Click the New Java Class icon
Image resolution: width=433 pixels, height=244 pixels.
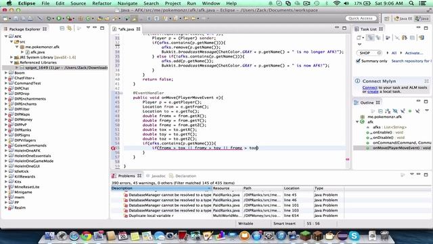point(89,18)
